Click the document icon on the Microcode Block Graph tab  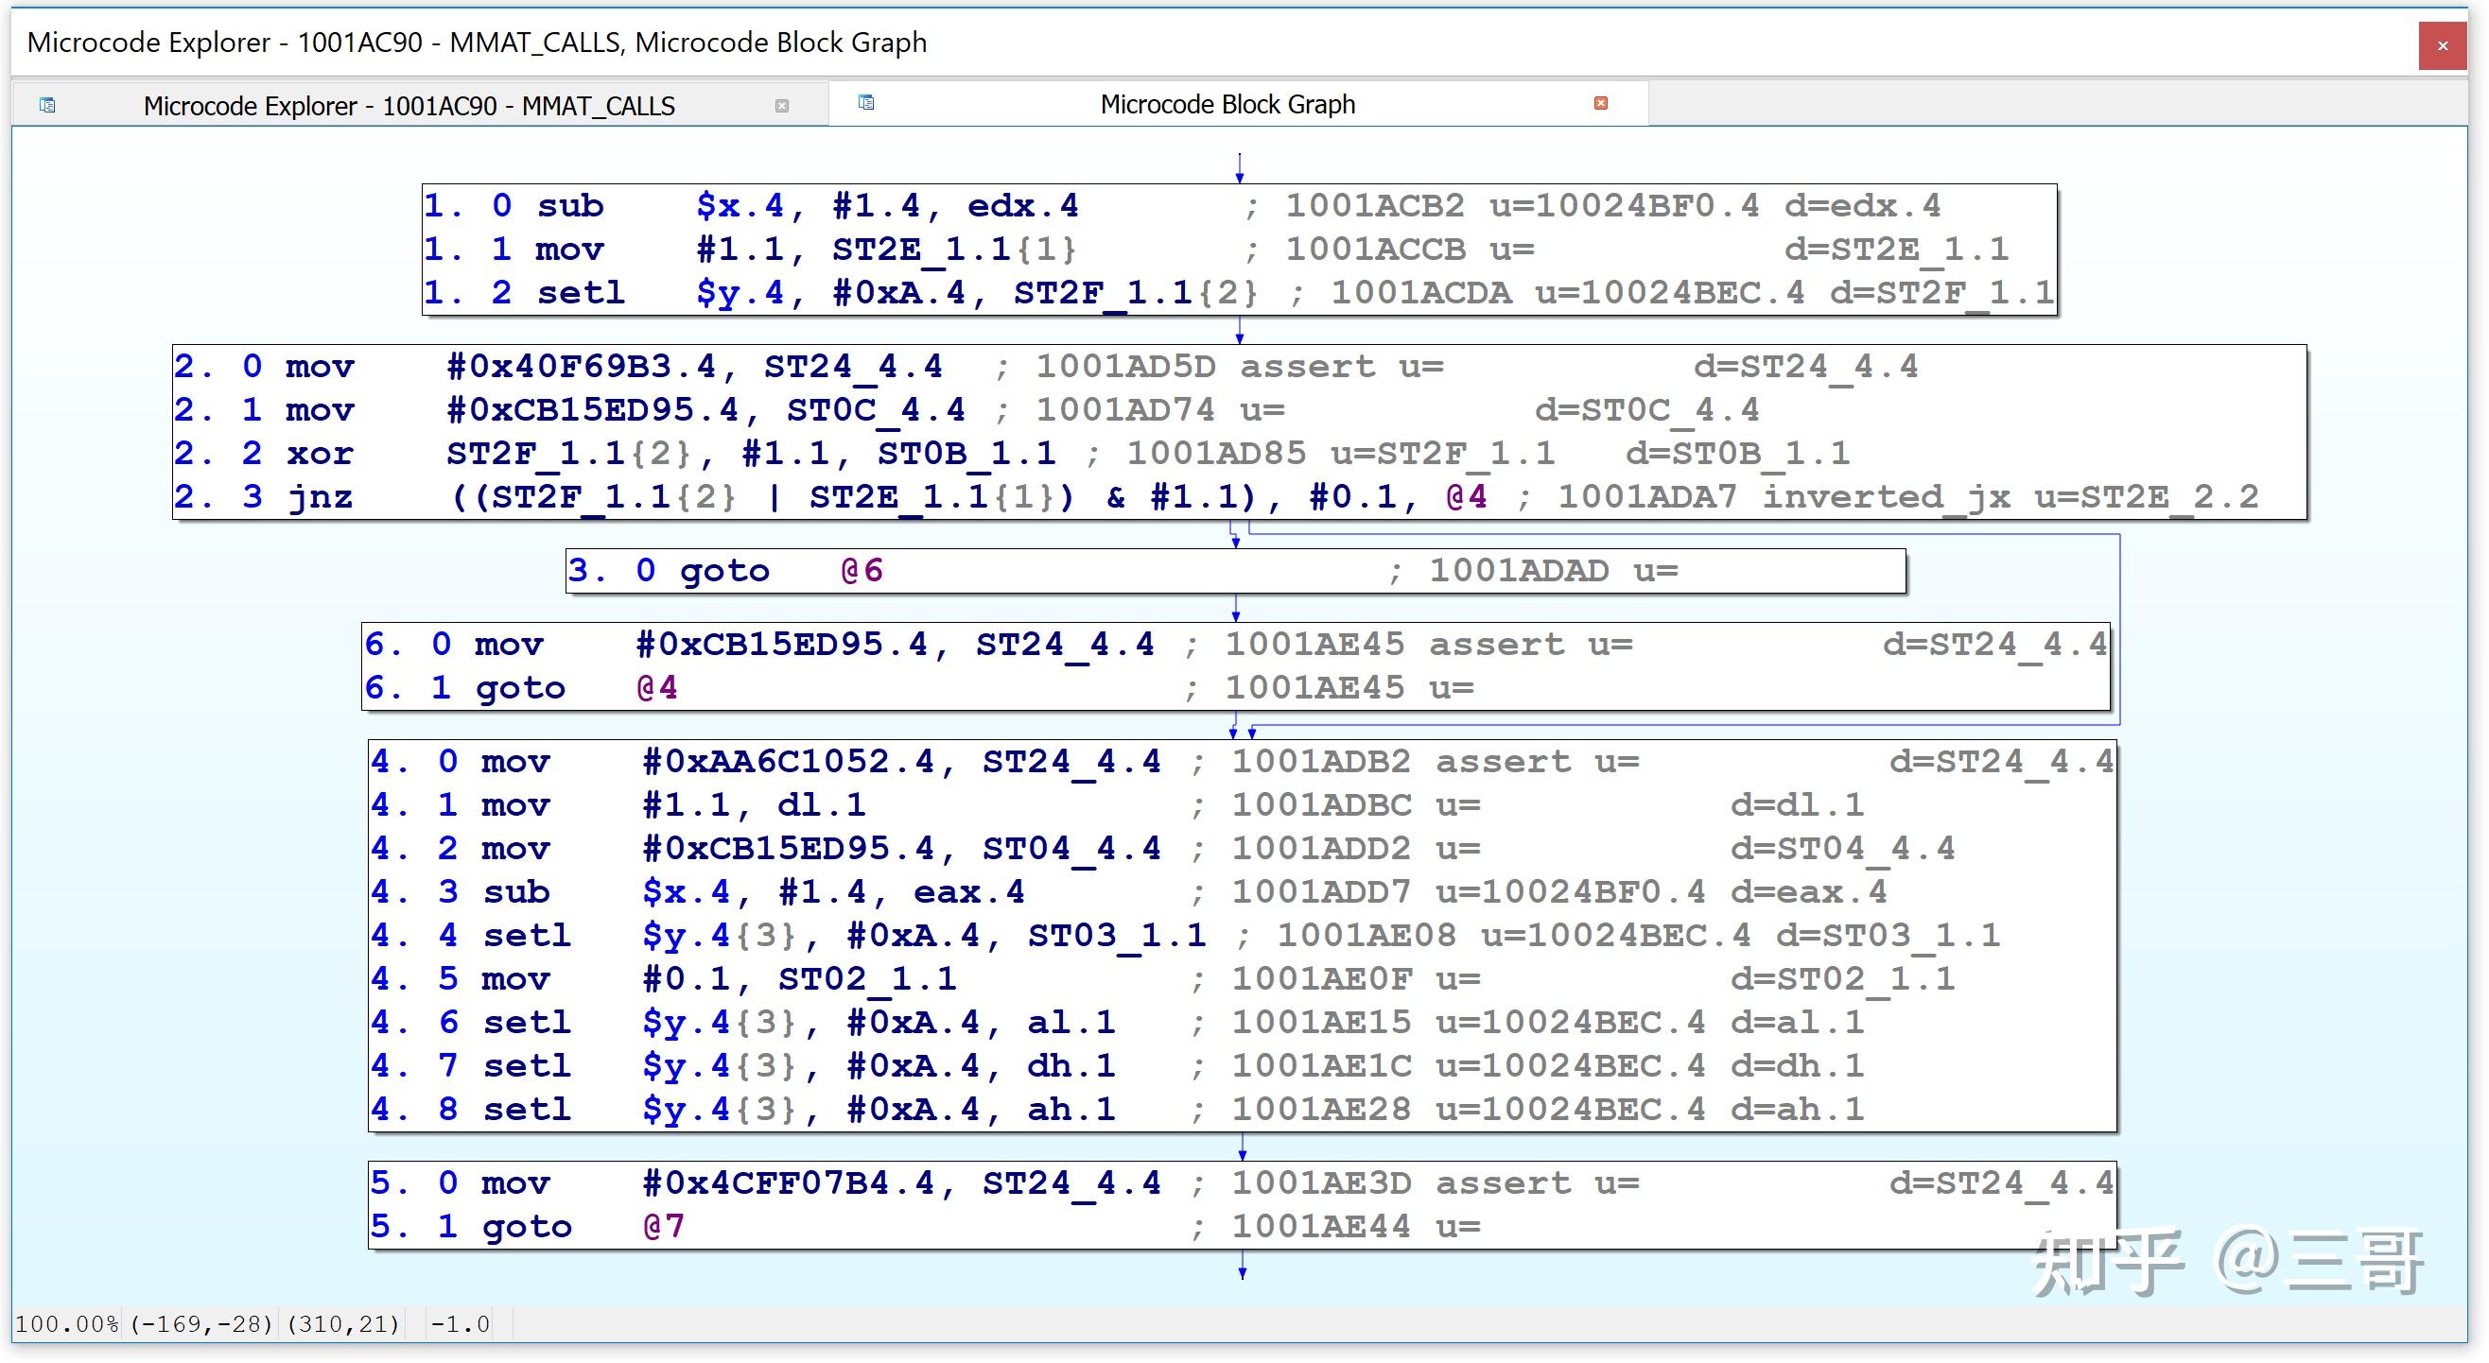coord(865,101)
